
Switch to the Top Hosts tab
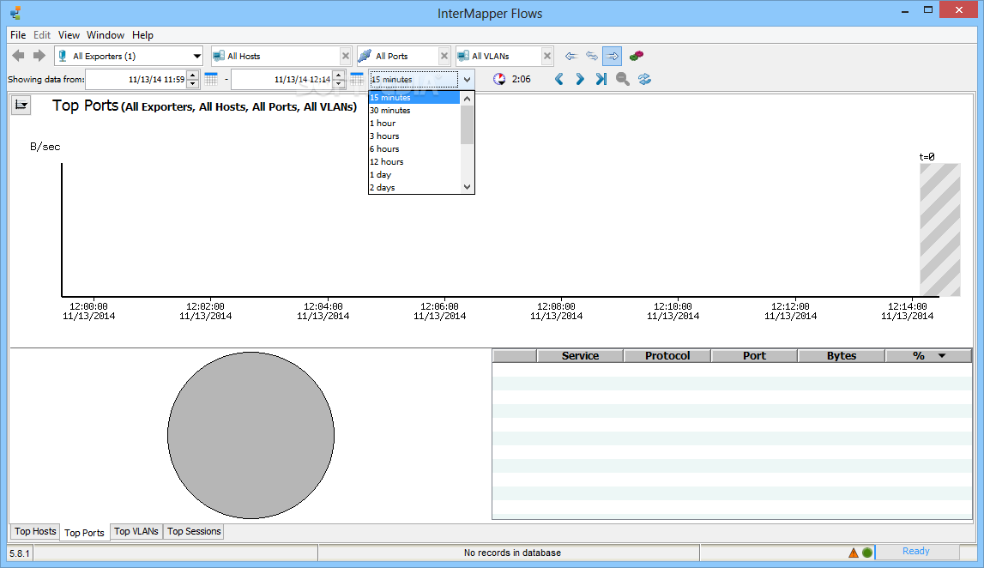point(35,532)
